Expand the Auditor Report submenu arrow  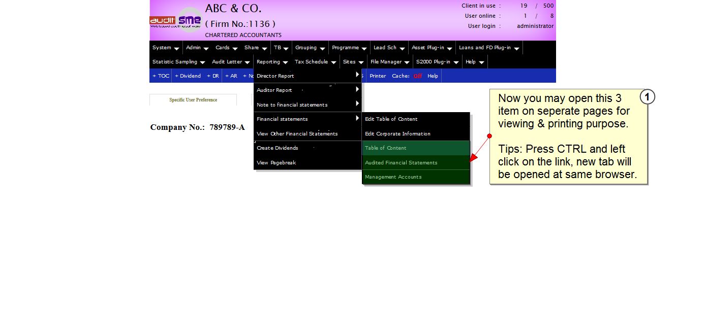coord(357,90)
